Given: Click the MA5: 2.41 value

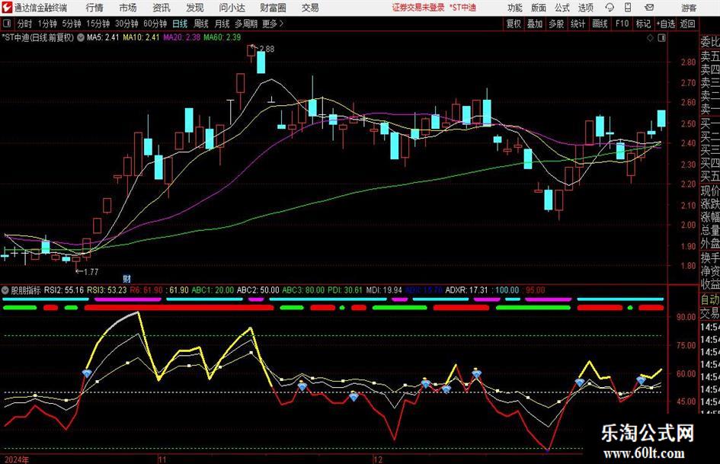Looking at the screenshot, I should (x=104, y=37).
